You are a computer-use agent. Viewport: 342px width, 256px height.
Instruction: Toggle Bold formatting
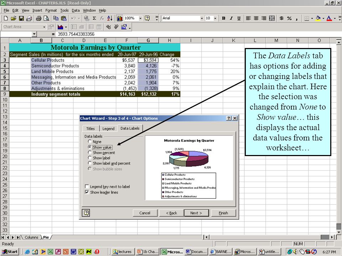[x=224, y=18]
